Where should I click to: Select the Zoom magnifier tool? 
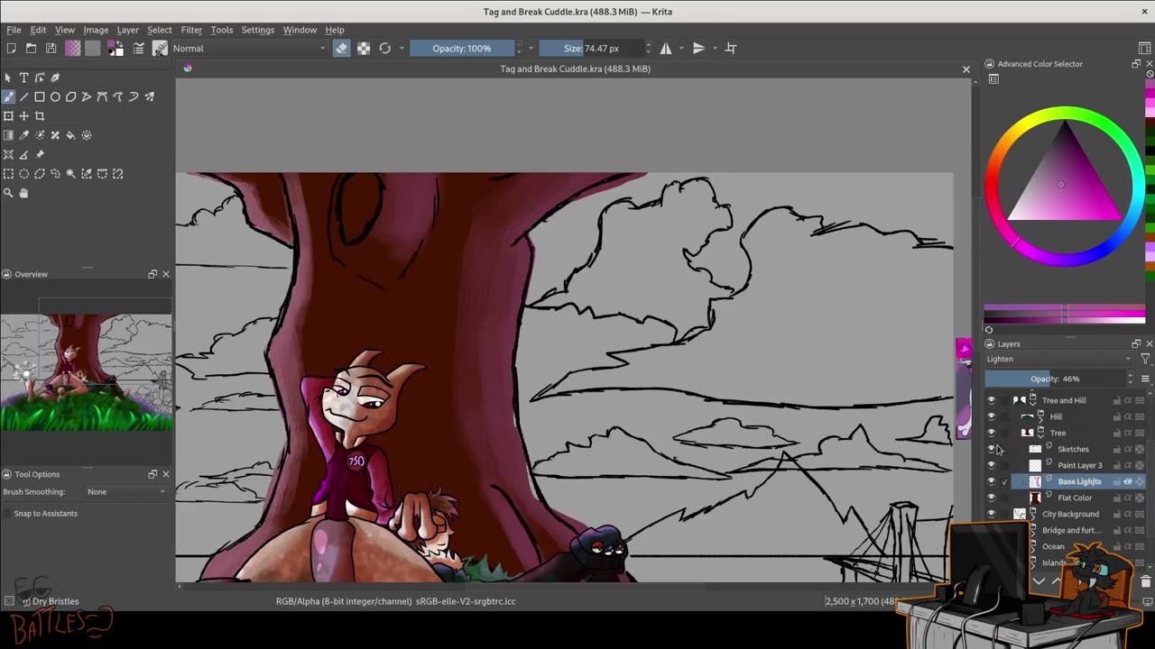coord(8,193)
